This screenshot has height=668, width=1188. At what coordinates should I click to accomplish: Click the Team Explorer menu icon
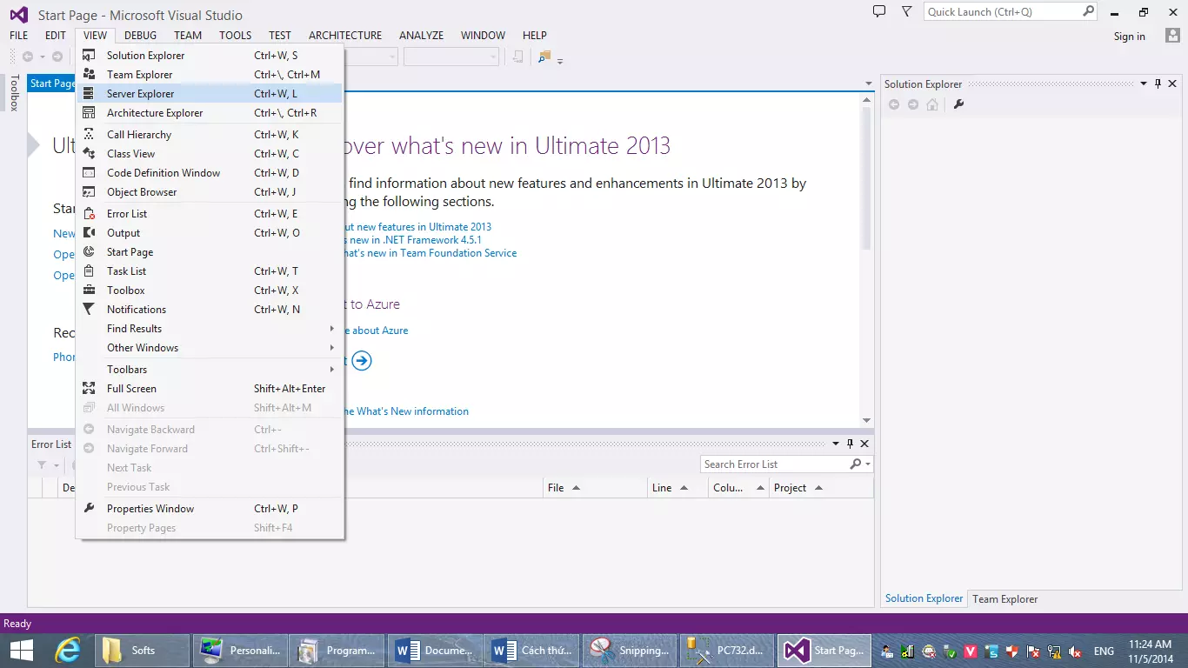pyautogui.click(x=89, y=75)
